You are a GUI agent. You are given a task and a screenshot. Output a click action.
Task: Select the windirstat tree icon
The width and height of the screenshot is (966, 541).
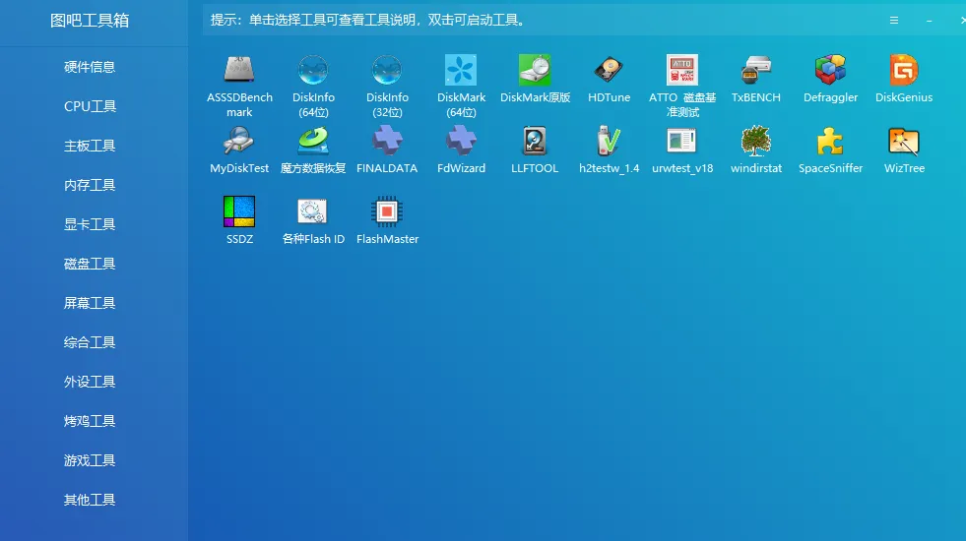coord(756,141)
